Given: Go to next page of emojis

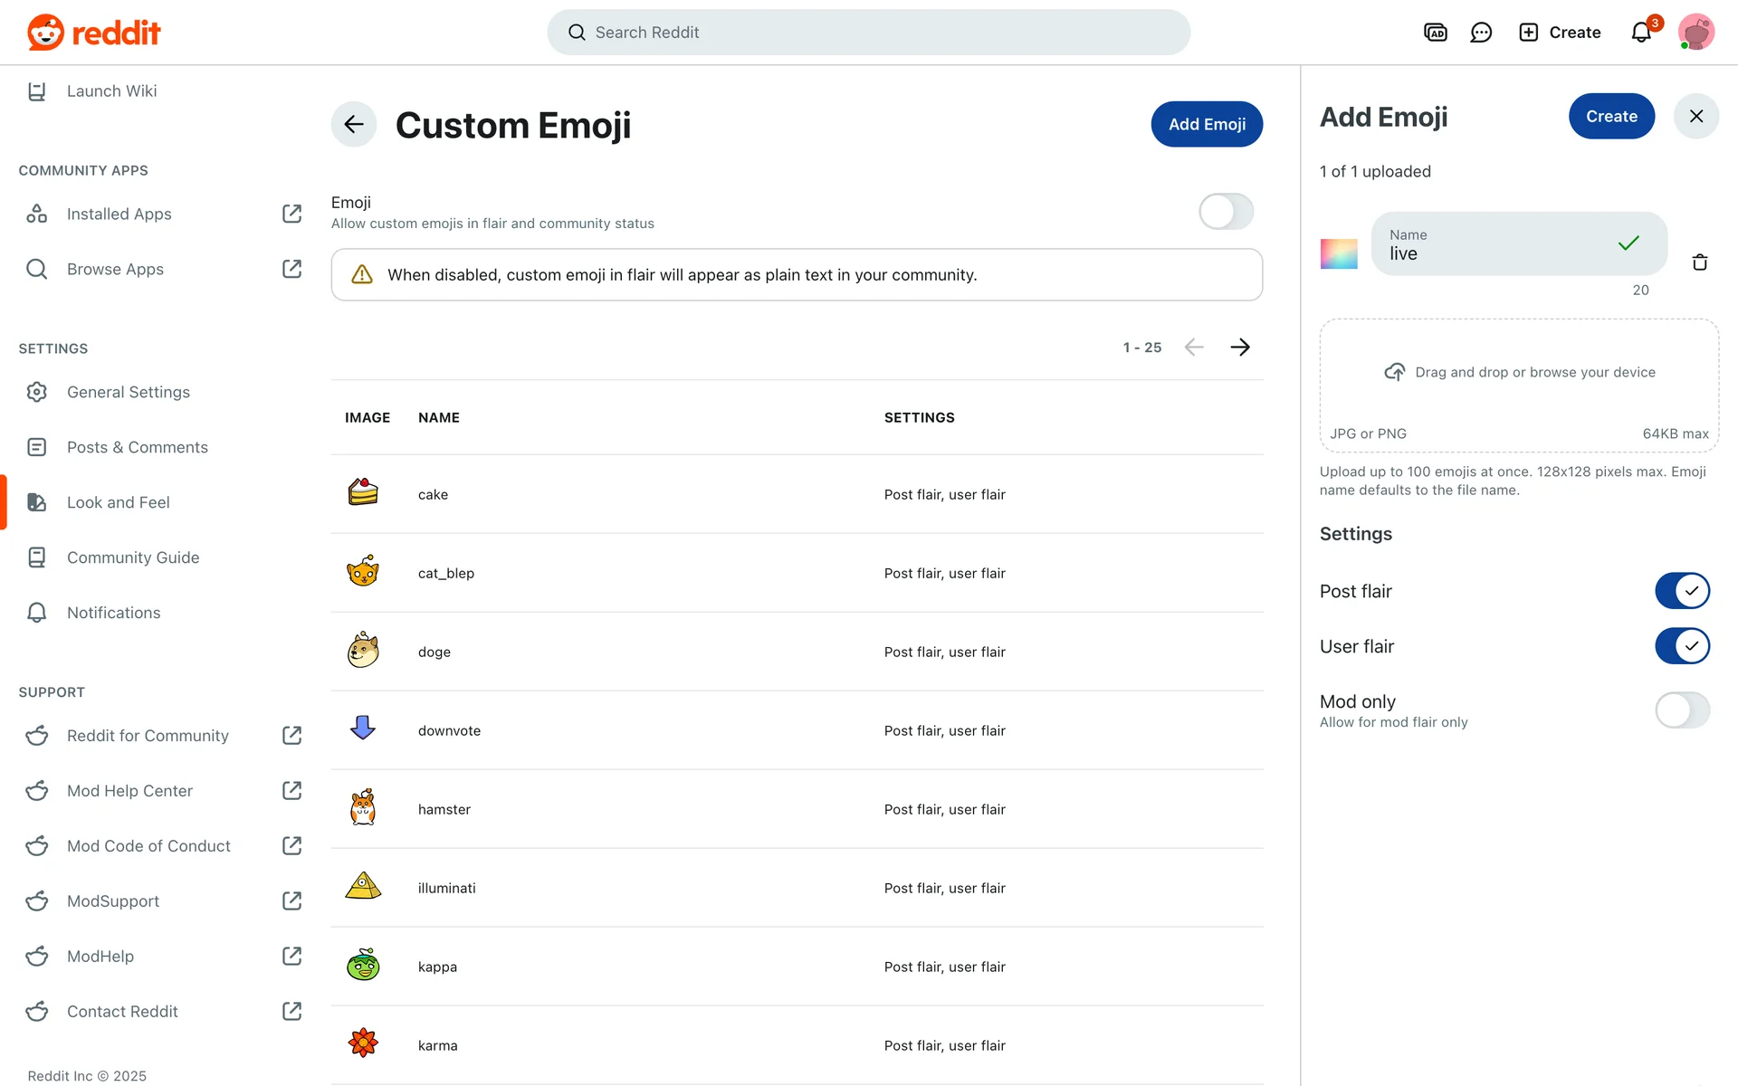Looking at the screenshot, I should 1240,348.
